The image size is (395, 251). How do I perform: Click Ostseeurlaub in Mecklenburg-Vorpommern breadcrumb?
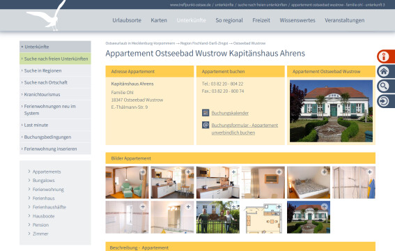(140, 43)
